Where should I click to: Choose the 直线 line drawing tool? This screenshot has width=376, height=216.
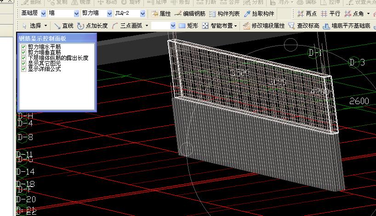pyautogui.click(x=63, y=25)
